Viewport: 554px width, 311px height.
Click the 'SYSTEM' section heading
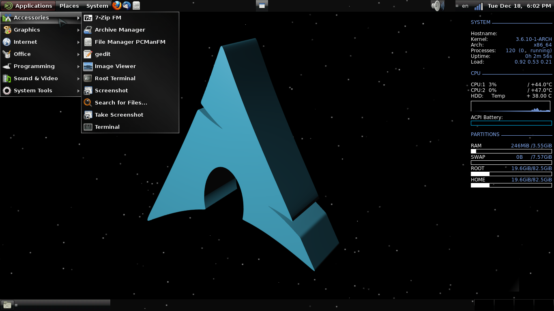click(481, 22)
